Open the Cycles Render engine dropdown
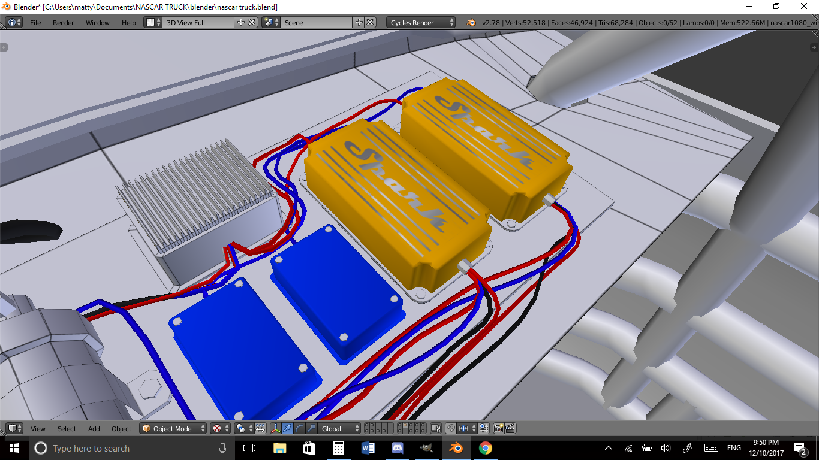The height and width of the screenshot is (460, 819). [x=421, y=22]
